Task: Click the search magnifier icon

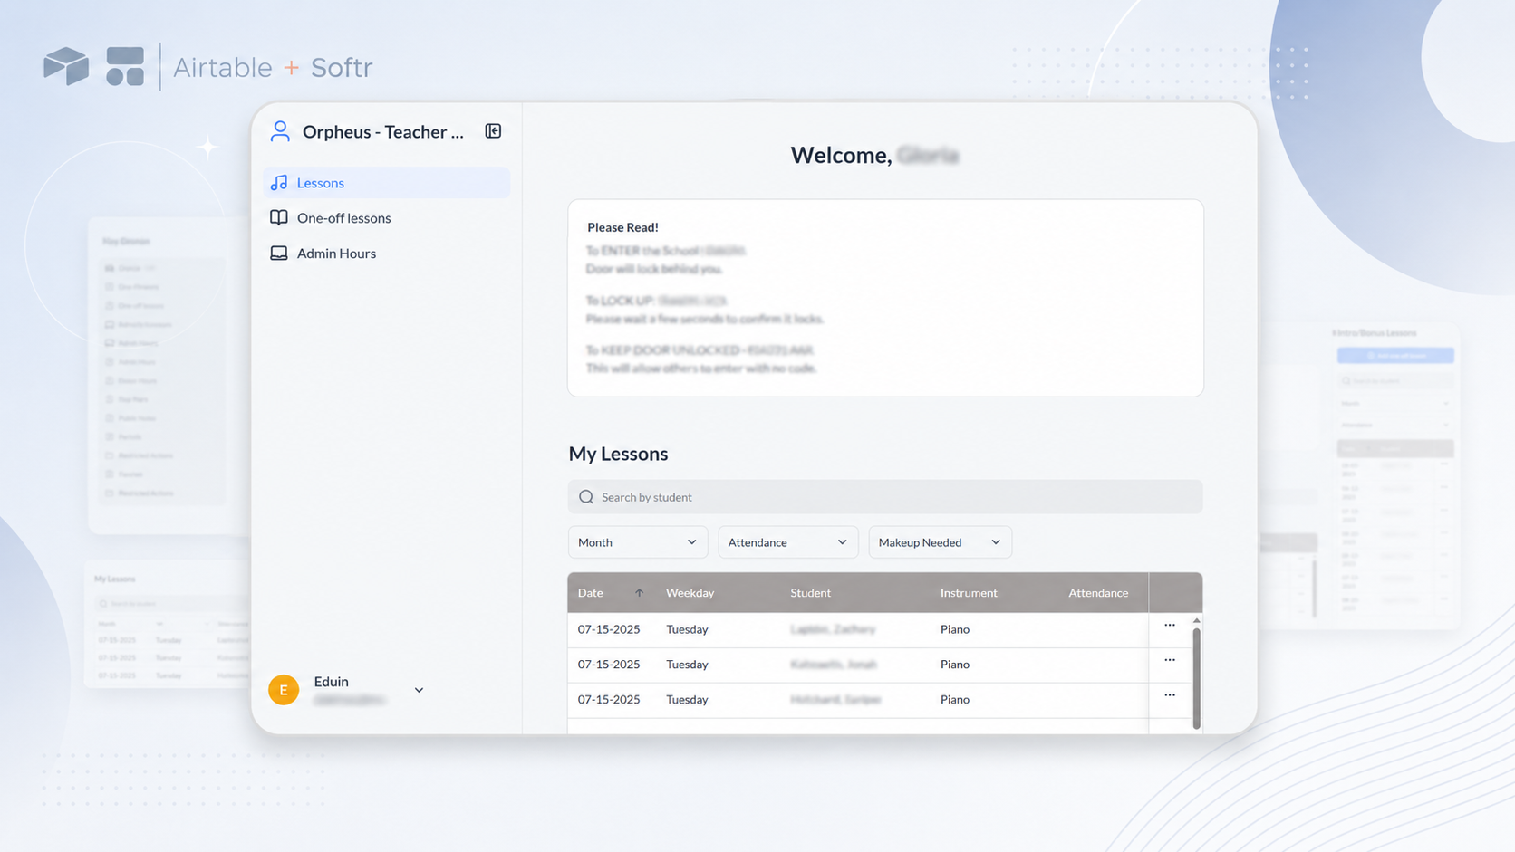Action: click(x=586, y=497)
